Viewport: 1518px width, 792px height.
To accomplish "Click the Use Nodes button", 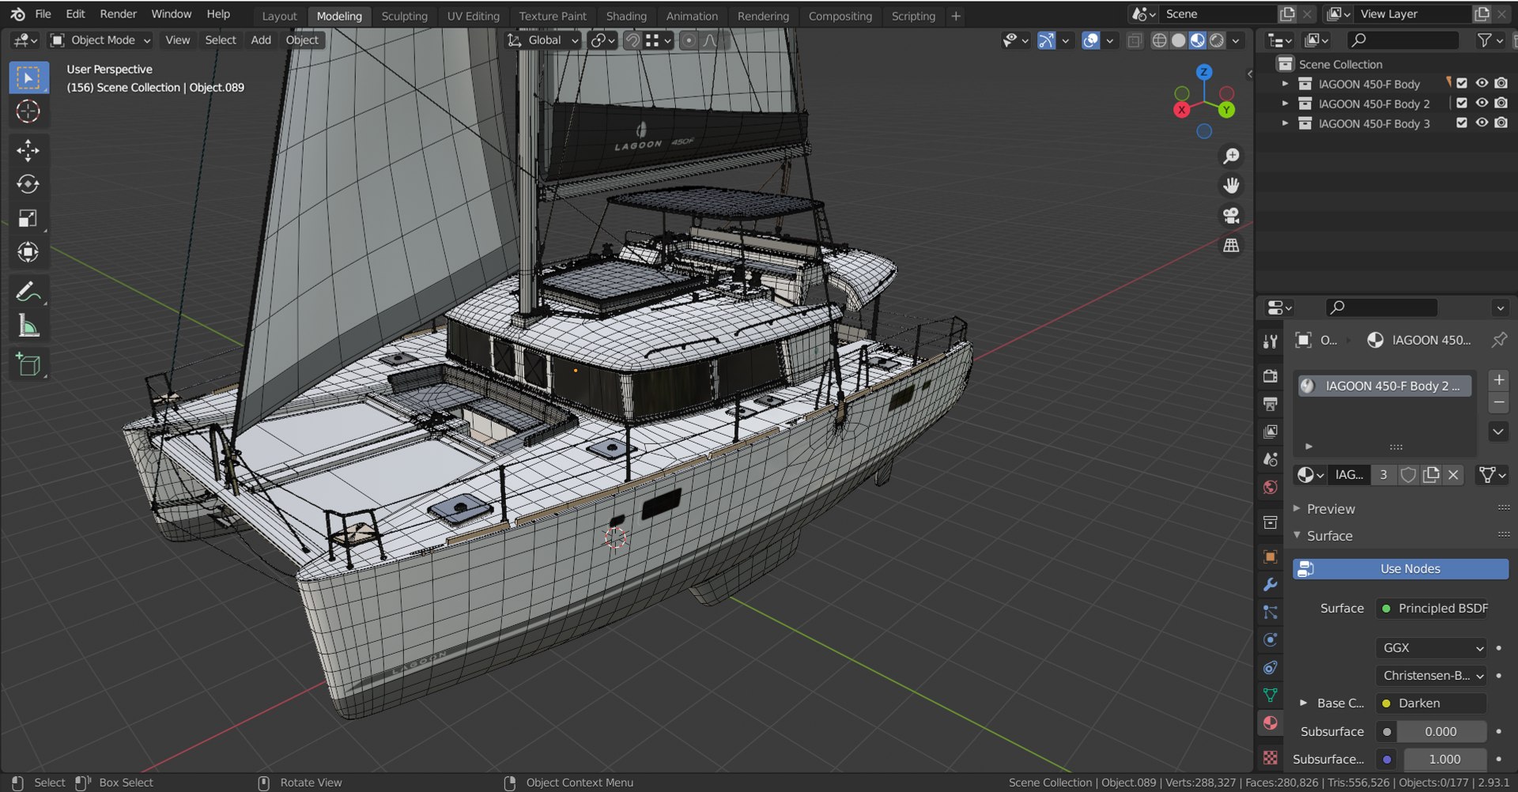I will (1400, 569).
